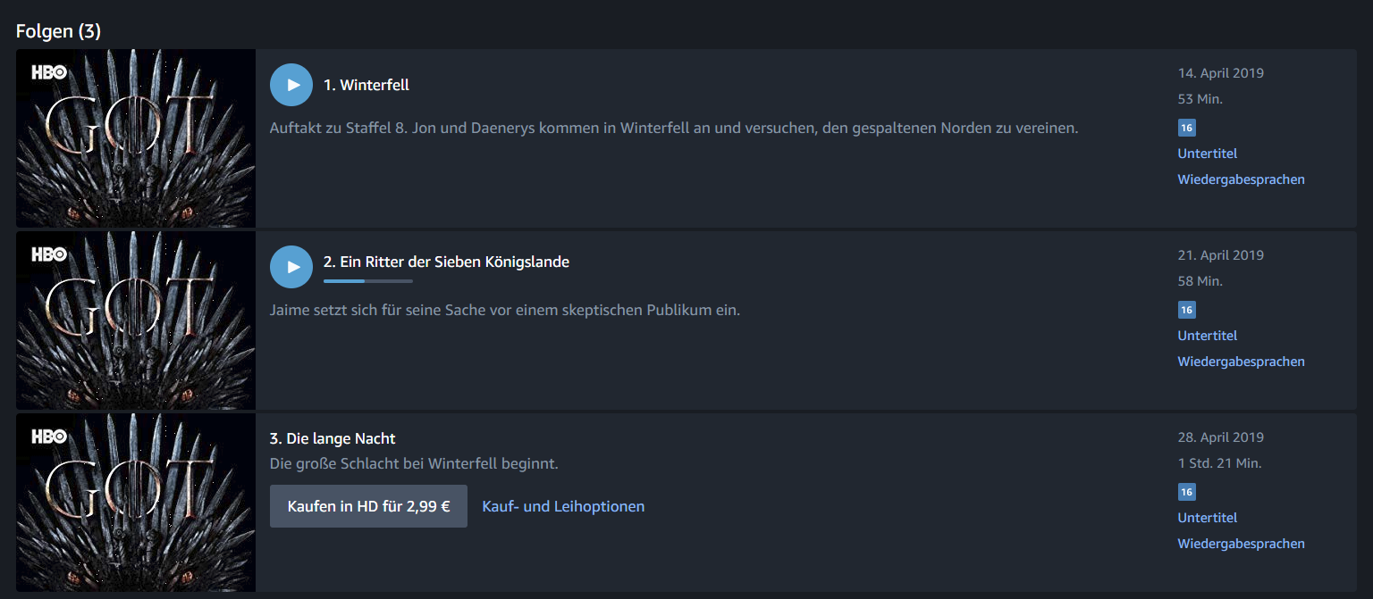Click the age rating 16 badge for Die lange Nacht

click(x=1186, y=492)
